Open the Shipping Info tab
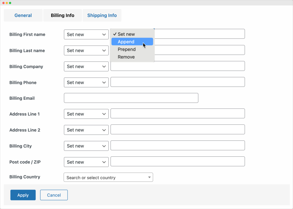293x209 pixels. pyautogui.click(x=102, y=16)
